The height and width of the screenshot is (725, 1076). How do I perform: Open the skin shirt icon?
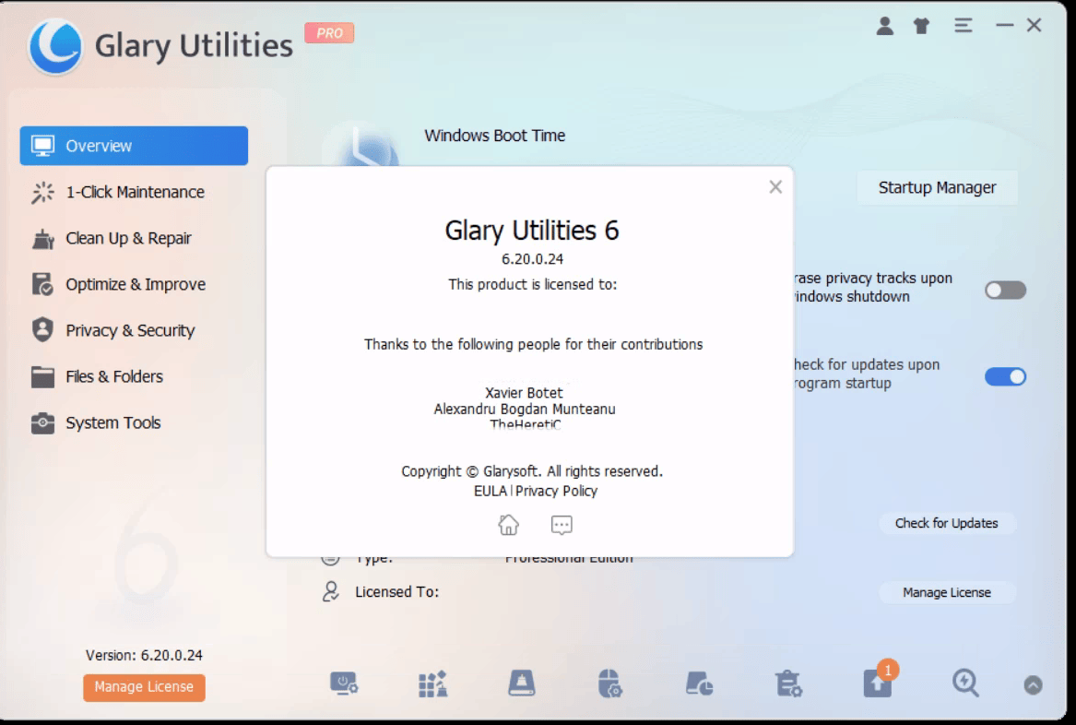(x=921, y=26)
